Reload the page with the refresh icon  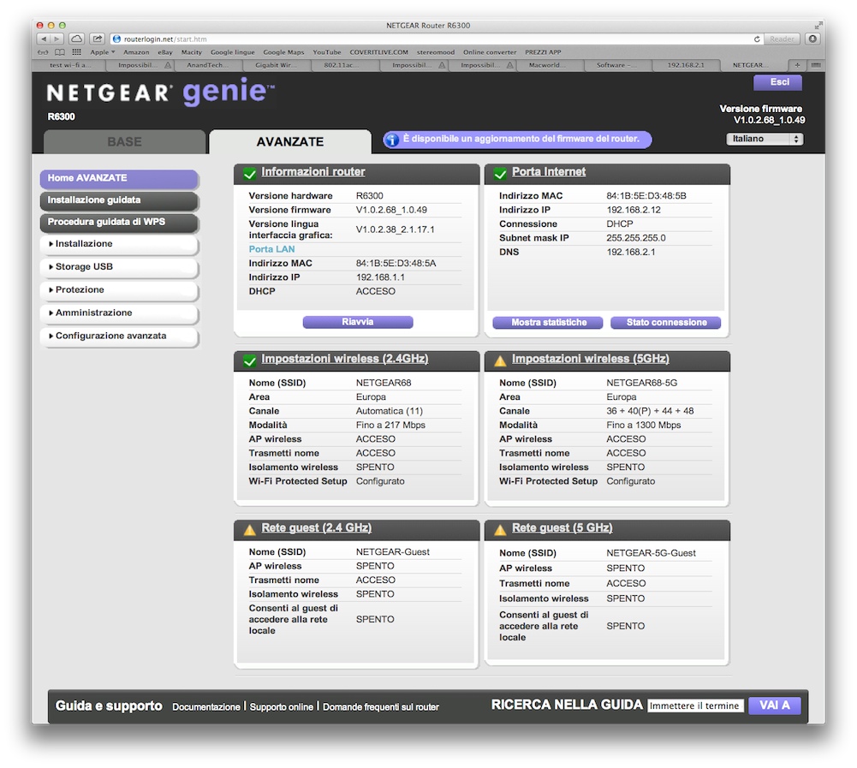(757, 39)
